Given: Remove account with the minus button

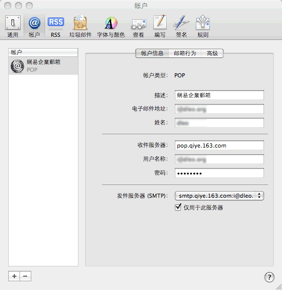Looking at the screenshot, I should pyautogui.click(x=25, y=276).
